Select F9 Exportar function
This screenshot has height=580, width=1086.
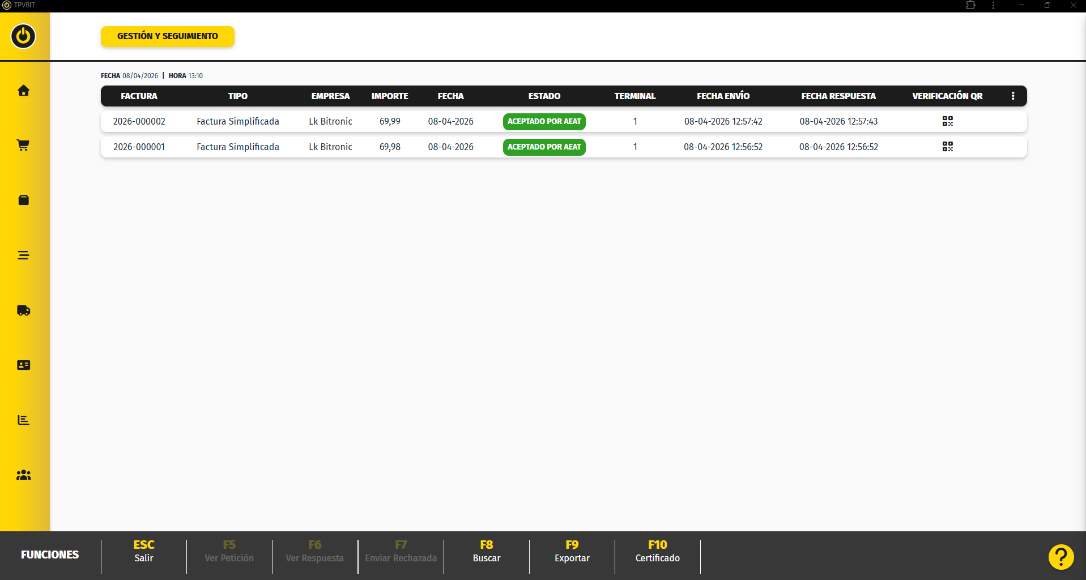coord(572,551)
